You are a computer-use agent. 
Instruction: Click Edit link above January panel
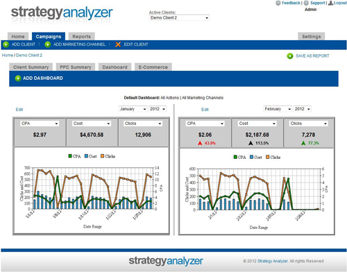[19, 110]
